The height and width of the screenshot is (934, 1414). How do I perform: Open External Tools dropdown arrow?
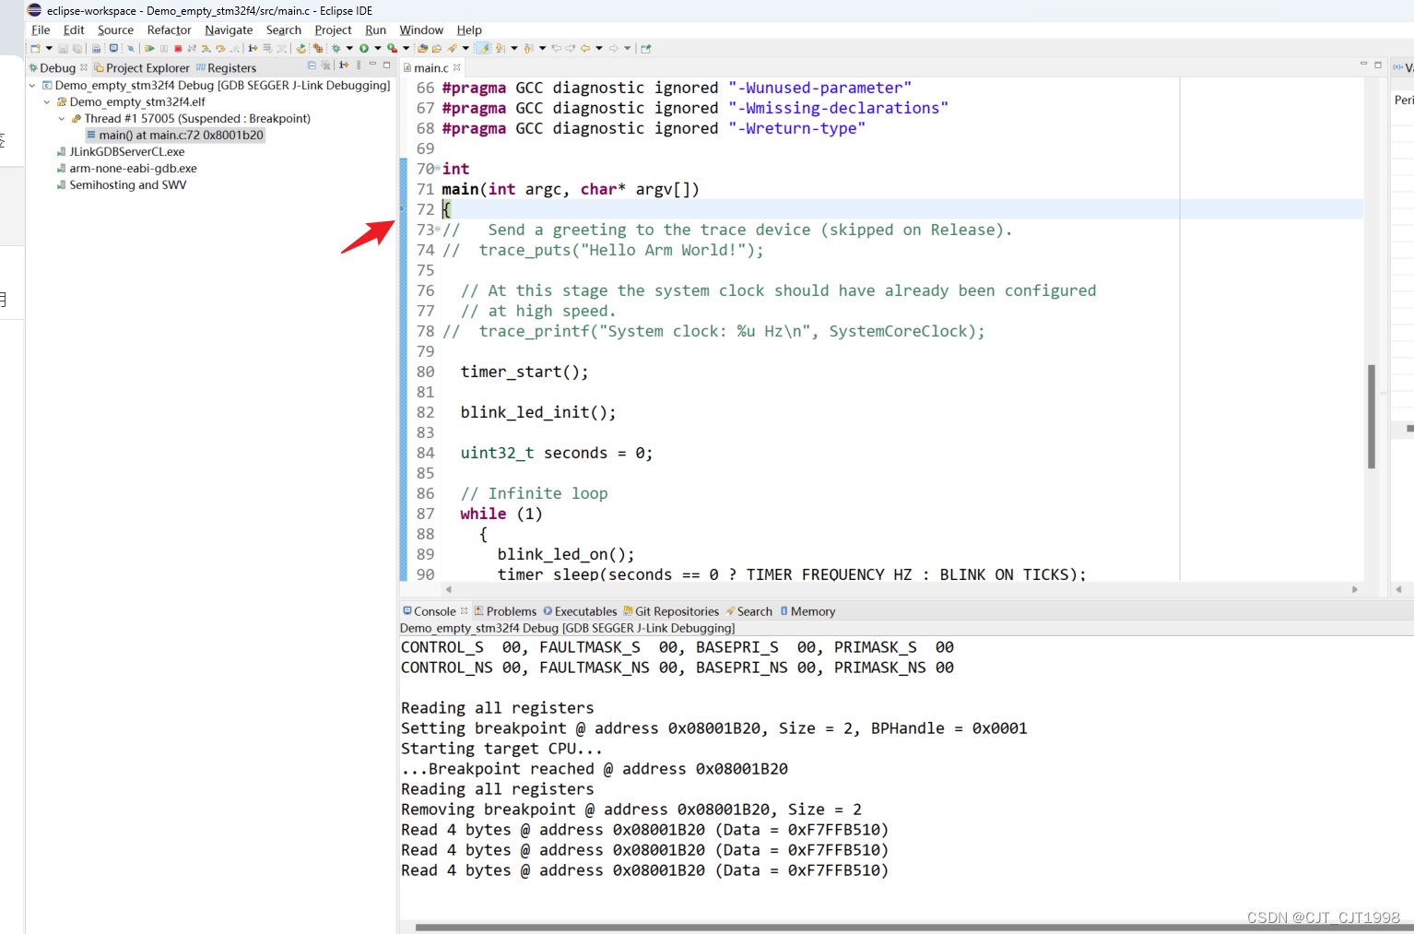406,48
